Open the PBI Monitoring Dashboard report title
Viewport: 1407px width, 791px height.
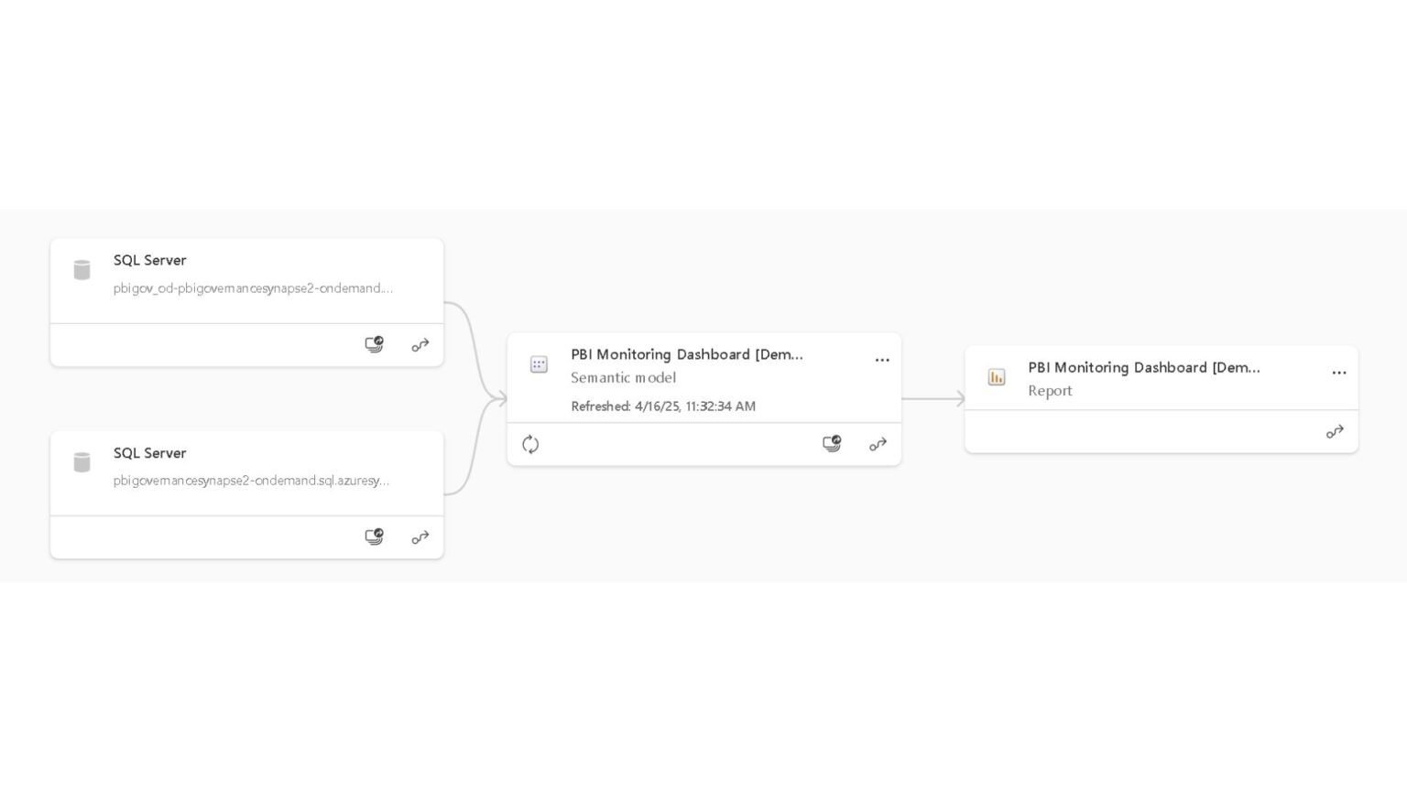[x=1143, y=367]
